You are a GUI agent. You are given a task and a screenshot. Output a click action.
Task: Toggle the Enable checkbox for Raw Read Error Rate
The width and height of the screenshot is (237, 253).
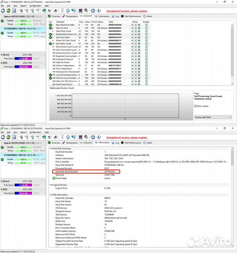[146, 25]
